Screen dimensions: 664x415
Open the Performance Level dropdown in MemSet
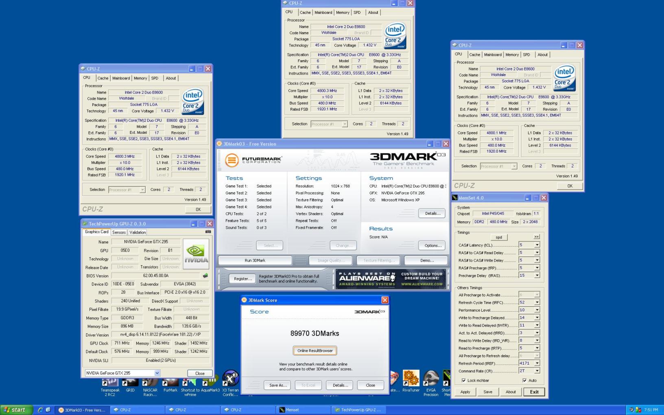(x=537, y=310)
